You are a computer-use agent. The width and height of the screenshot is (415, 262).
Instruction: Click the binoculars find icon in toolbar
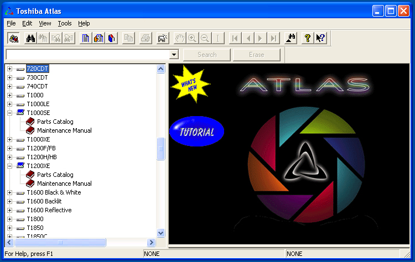click(x=31, y=38)
